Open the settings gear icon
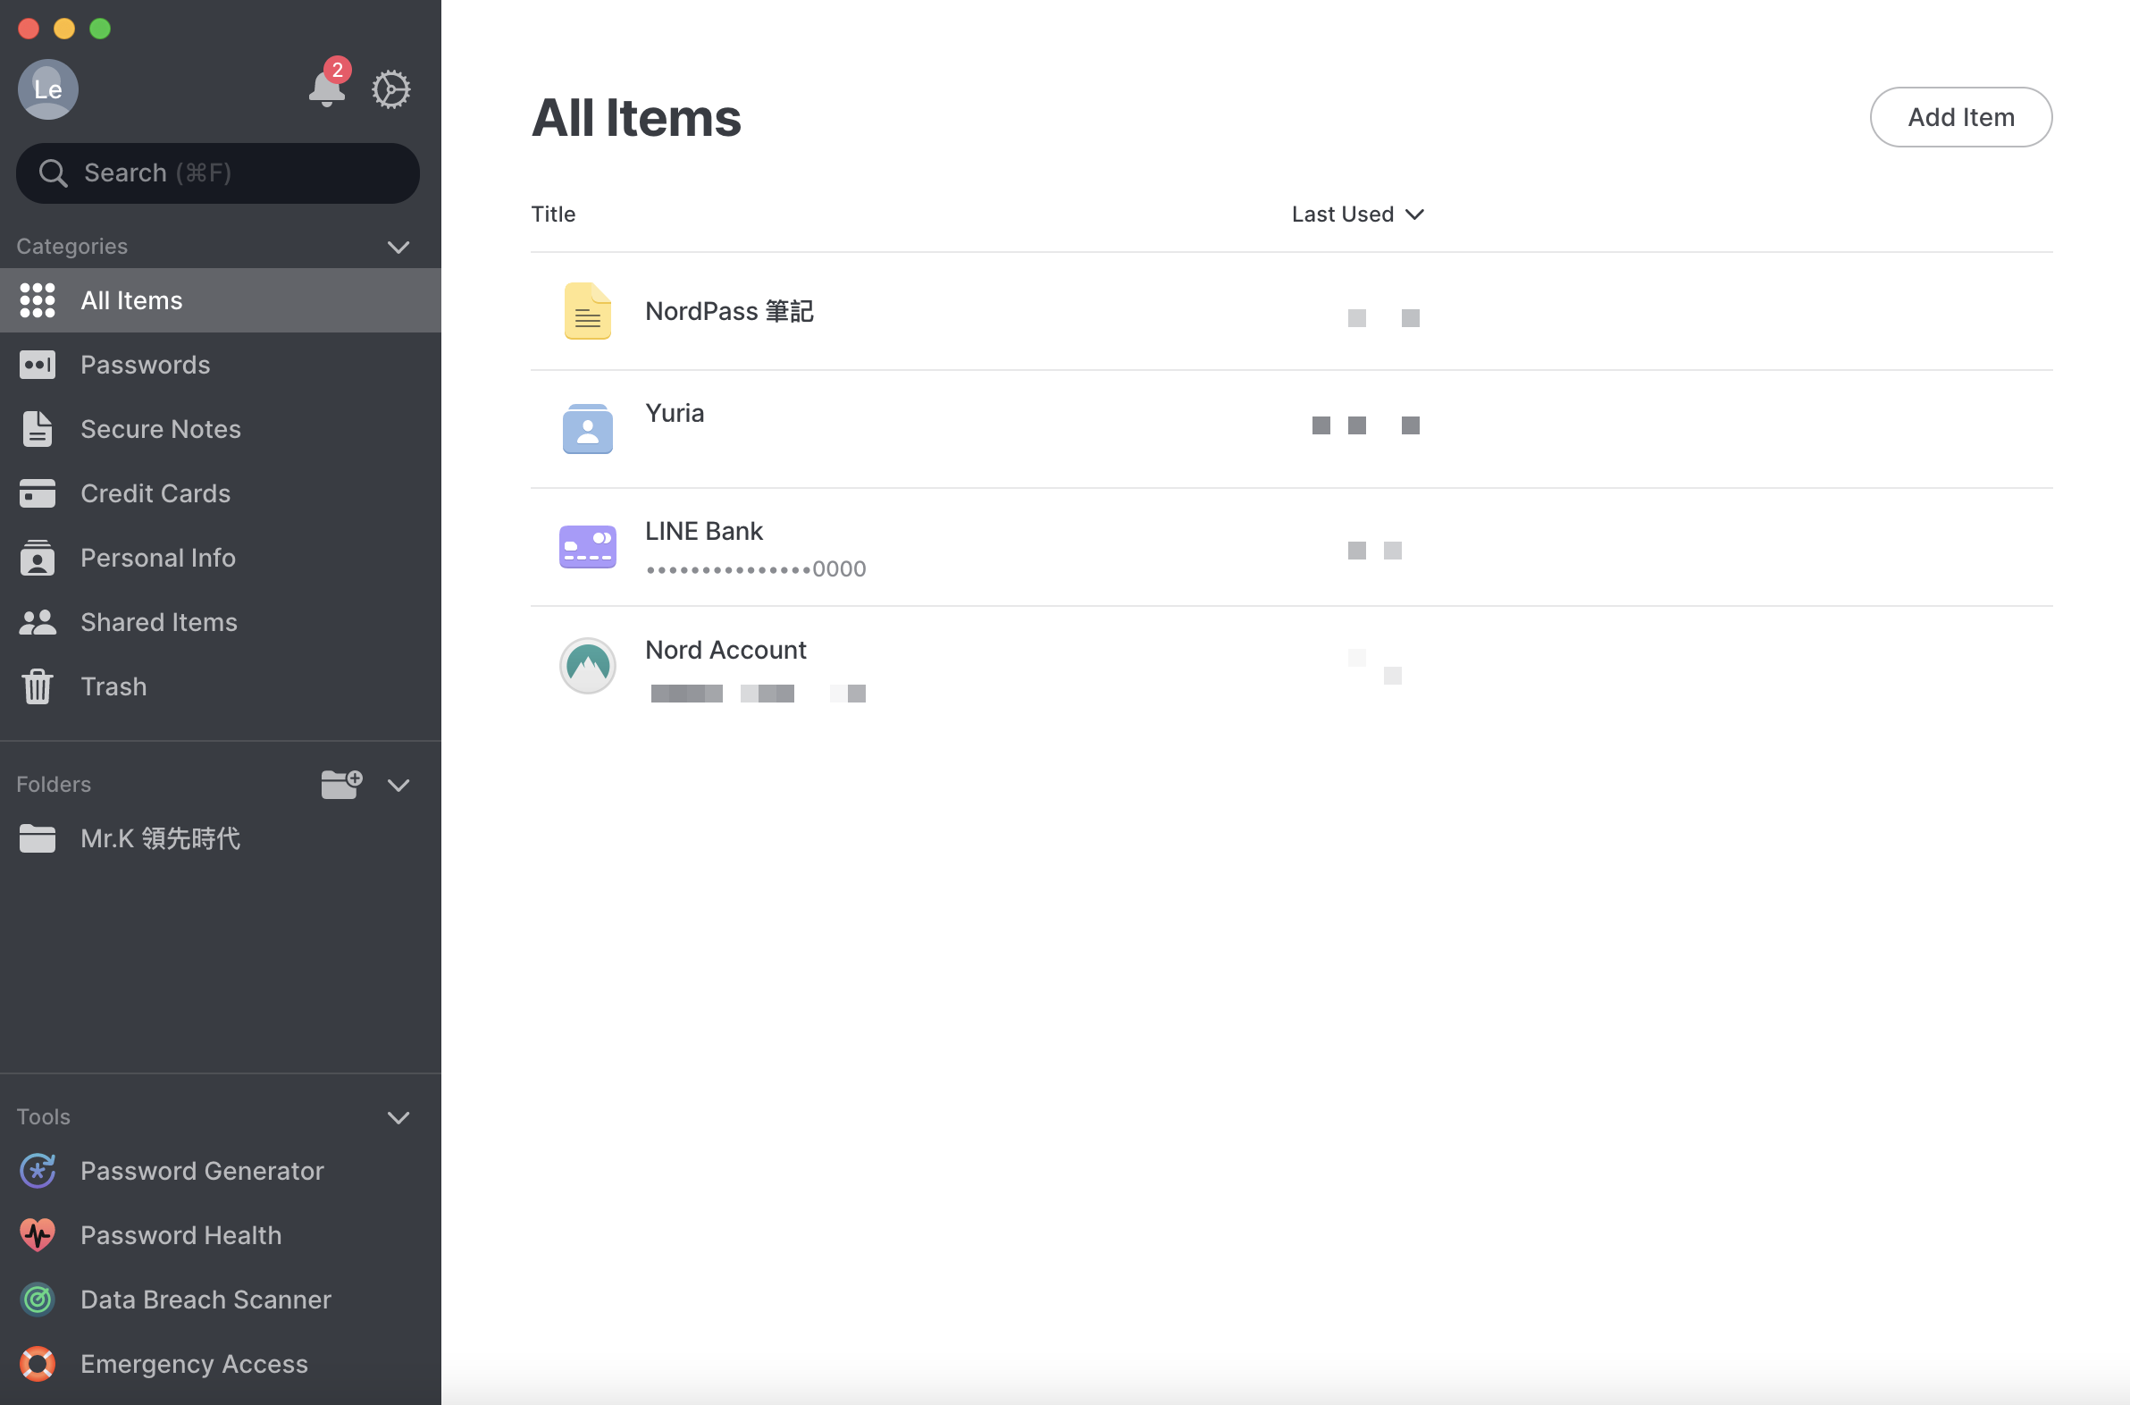Viewport: 2130px width, 1405px height. click(390, 89)
